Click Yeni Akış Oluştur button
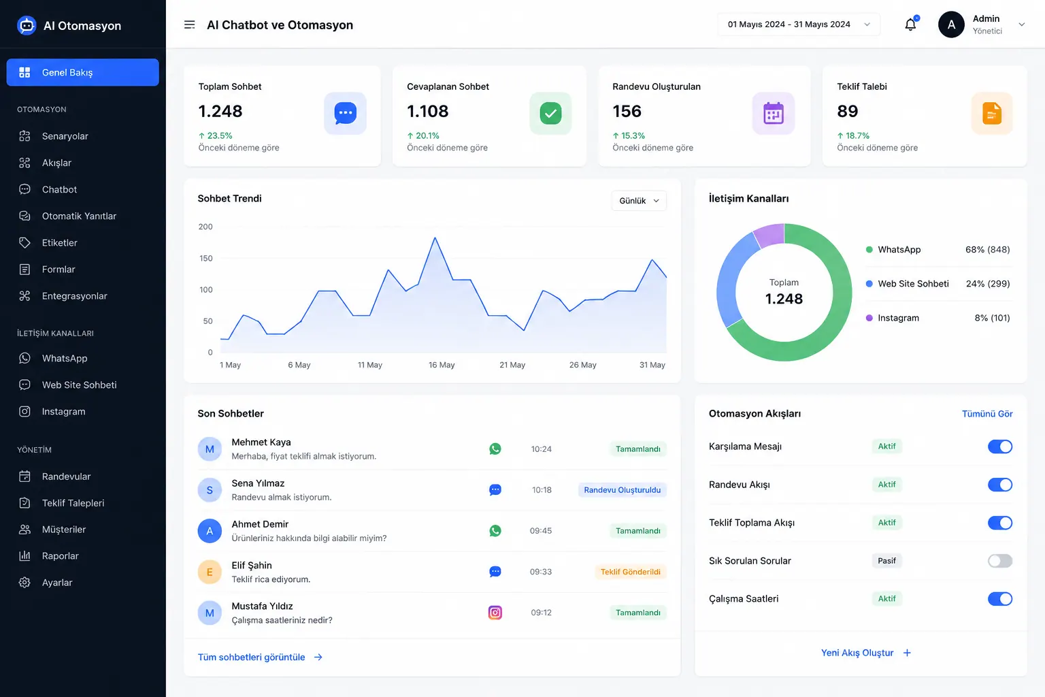1045x697 pixels. (866, 653)
